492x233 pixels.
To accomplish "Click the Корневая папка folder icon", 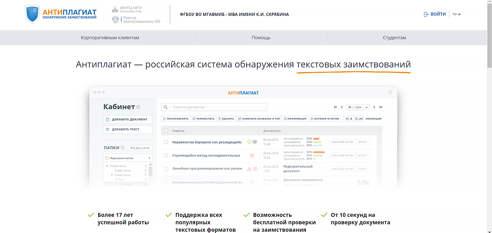I will (x=107, y=158).
